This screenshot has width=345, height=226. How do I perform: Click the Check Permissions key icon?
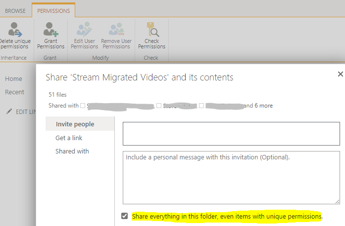[152, 29]
